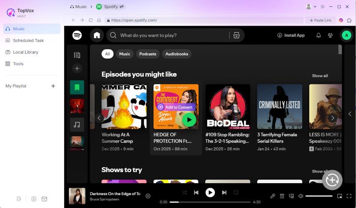
Task: Open TopVox settings hexagon icon
Action: [34, 199]
